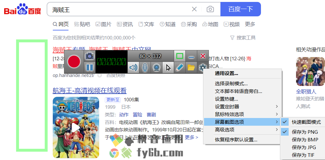Open 搜索工具 filter
Screen dimensions: 325x160
[243, 38]
